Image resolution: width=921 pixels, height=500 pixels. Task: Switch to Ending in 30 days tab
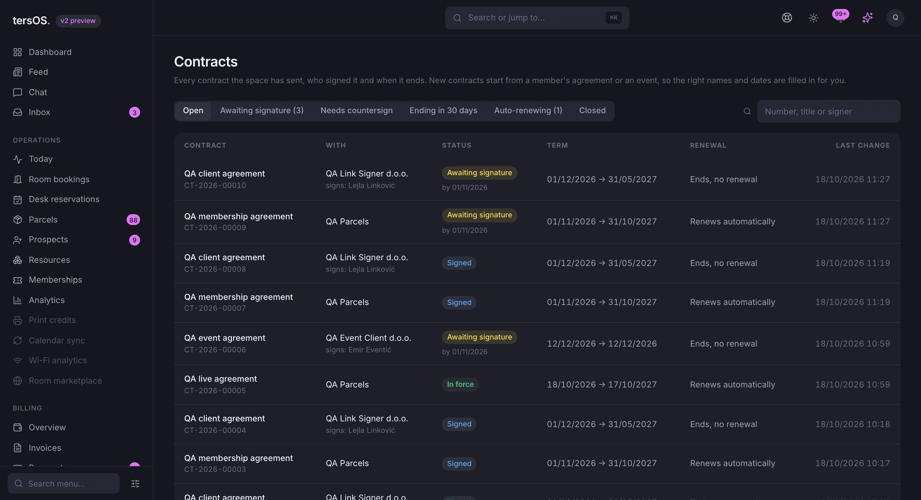[443, 111]
